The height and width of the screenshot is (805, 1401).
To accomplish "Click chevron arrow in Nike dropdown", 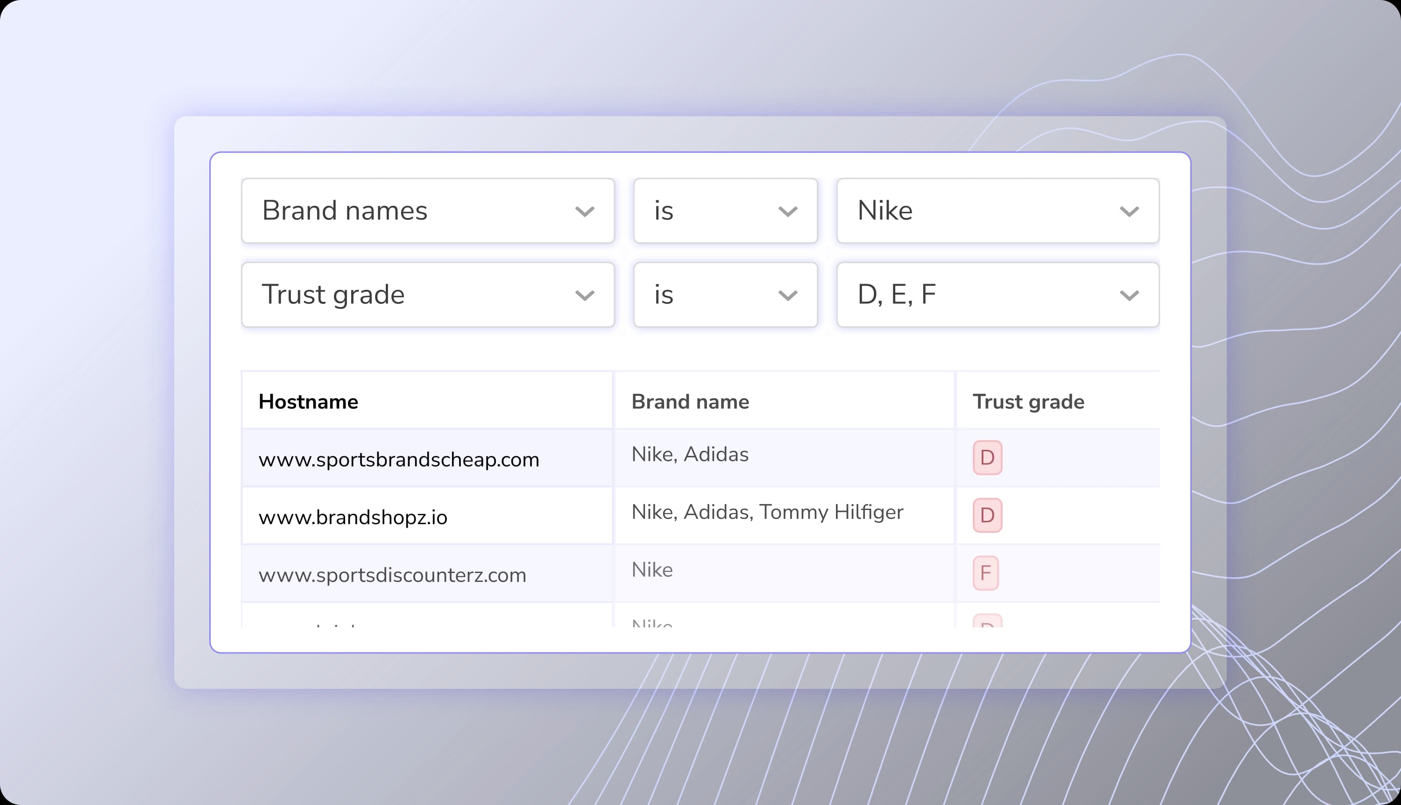I will click(1129, 212).
